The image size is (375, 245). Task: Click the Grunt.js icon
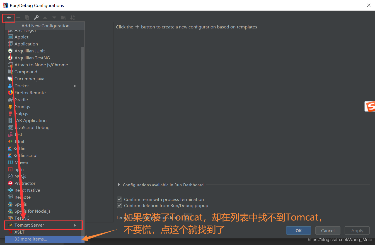(10, 106)
